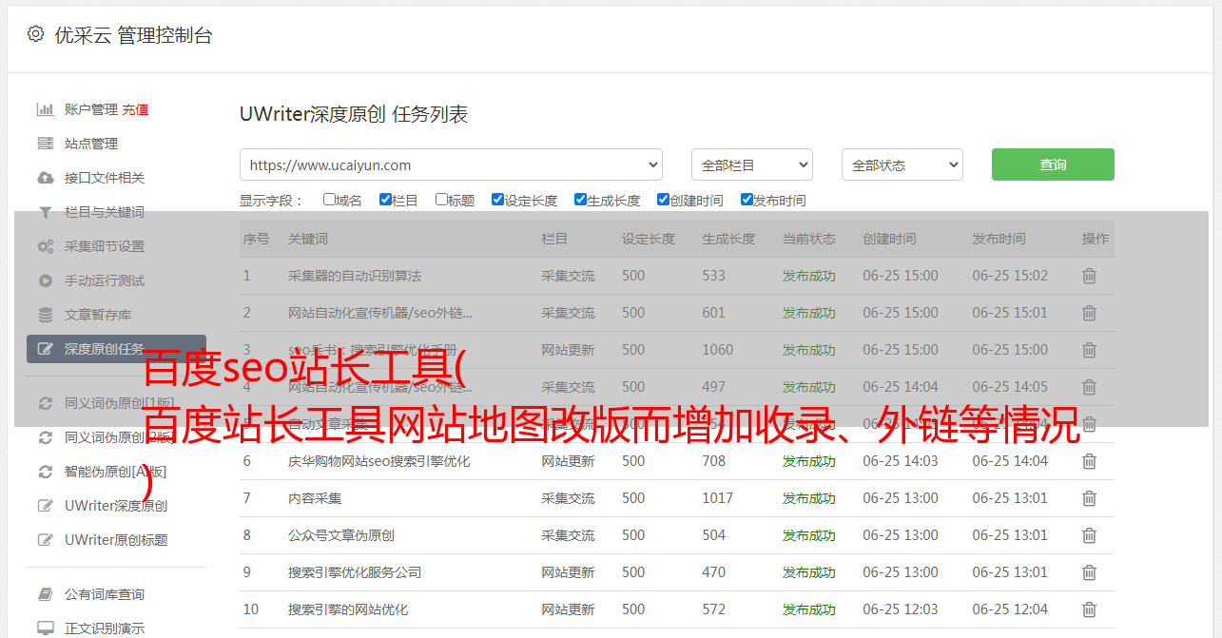The image size is (1222, 638).
Task: Open the 全部状态 status dropdown
Action: [x=902, y=164]
